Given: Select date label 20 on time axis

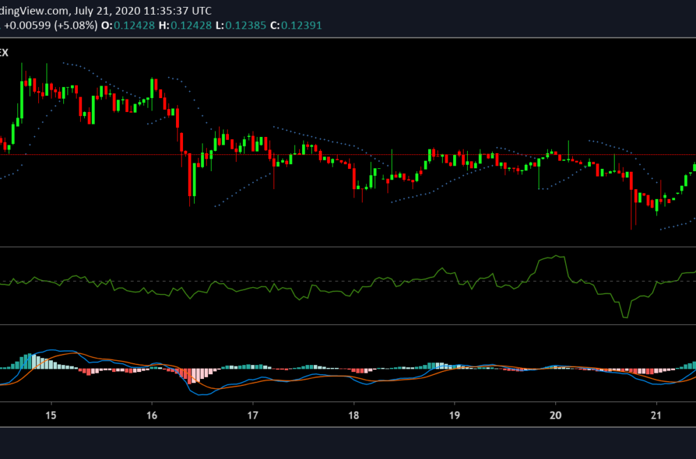Looking at the screenshot, I should coord(555,415).
